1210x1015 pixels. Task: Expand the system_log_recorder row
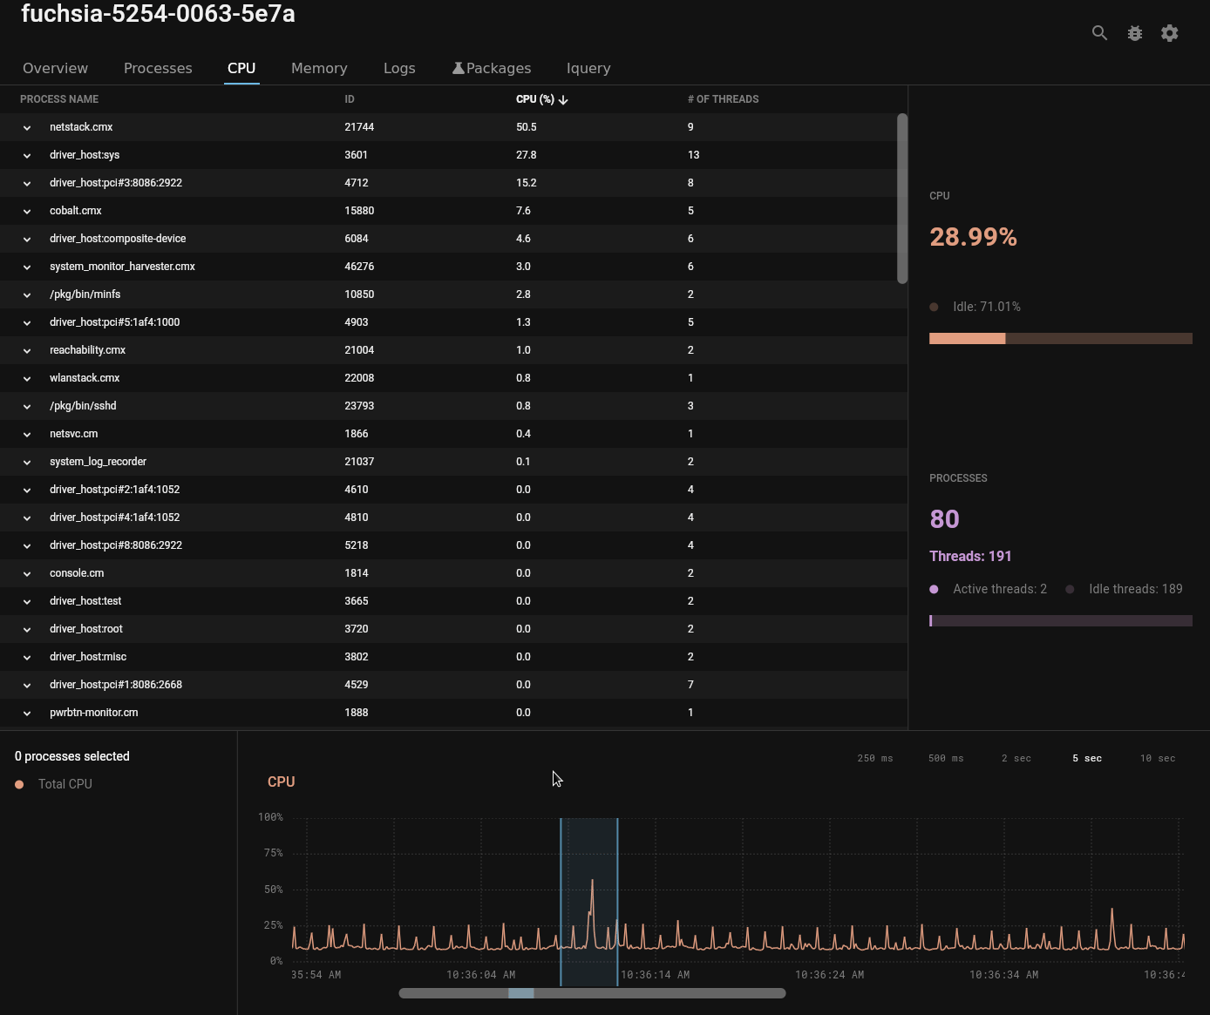pyautogui.click(x=27, y=462)
